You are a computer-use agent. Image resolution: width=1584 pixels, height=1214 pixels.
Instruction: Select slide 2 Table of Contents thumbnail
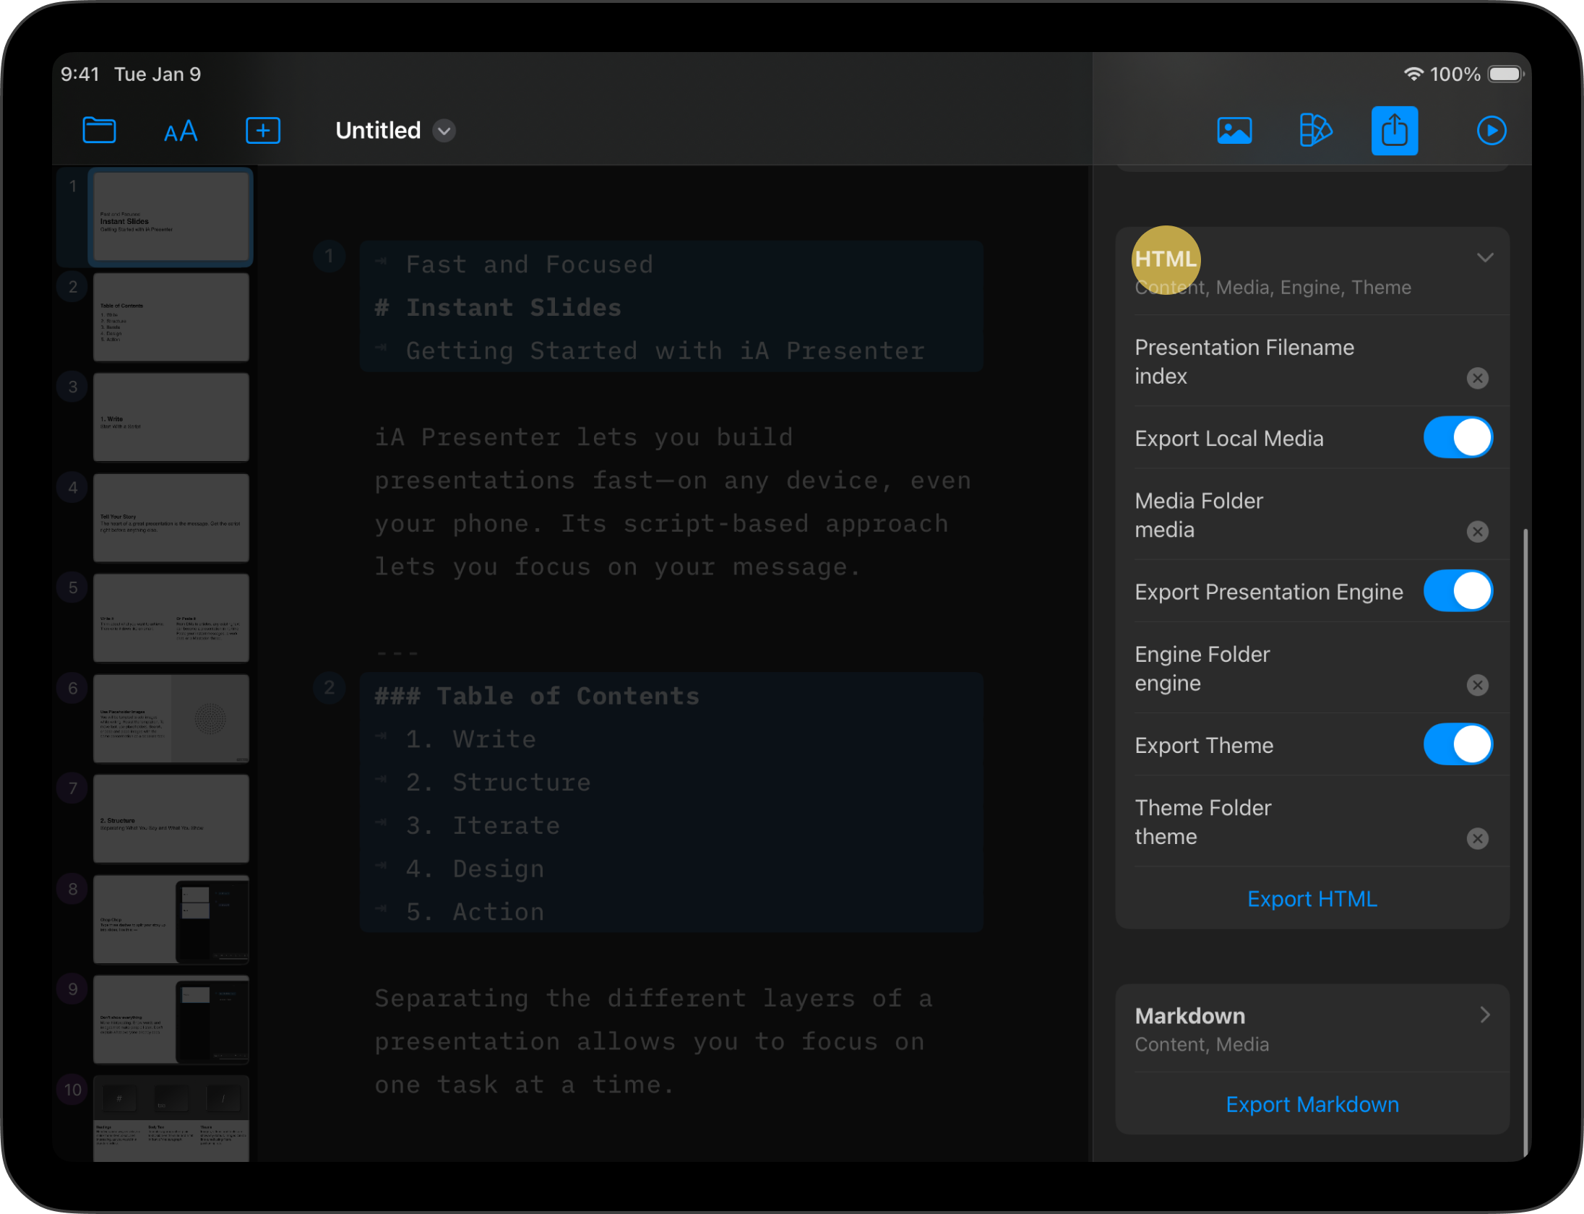(x=171, y=317)
